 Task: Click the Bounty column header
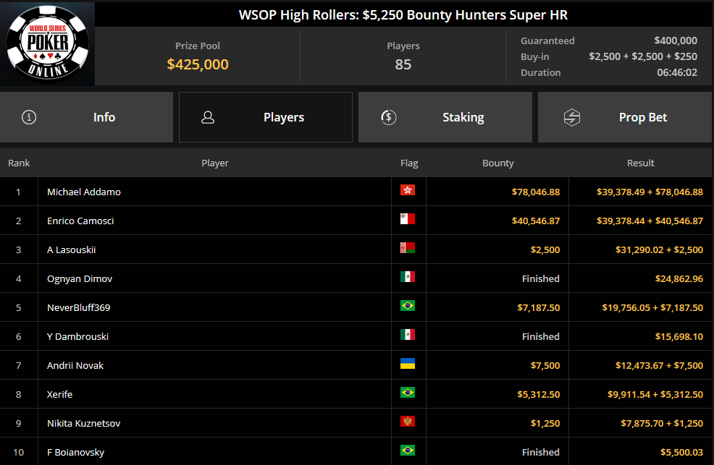pos(497,163)
